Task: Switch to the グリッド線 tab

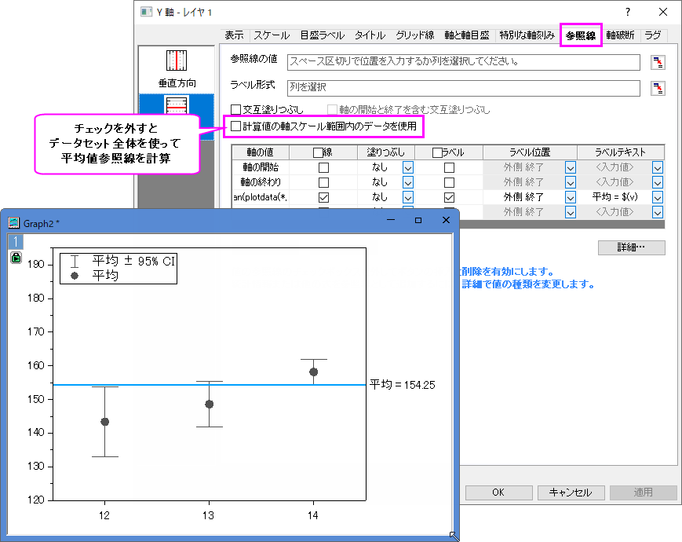Action: point(415,35)
